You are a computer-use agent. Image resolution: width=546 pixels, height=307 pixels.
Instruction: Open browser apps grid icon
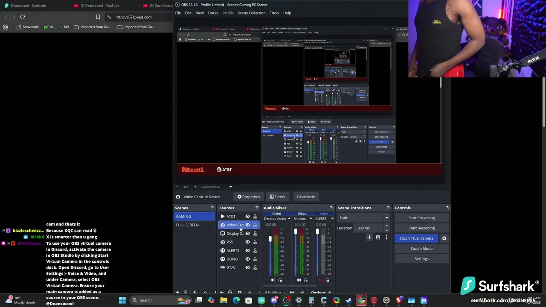[x=6, y=27]
